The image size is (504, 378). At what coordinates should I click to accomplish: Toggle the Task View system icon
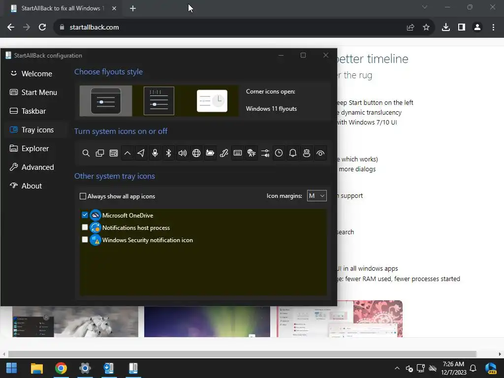pyautogui.click(x=99, y=154)
